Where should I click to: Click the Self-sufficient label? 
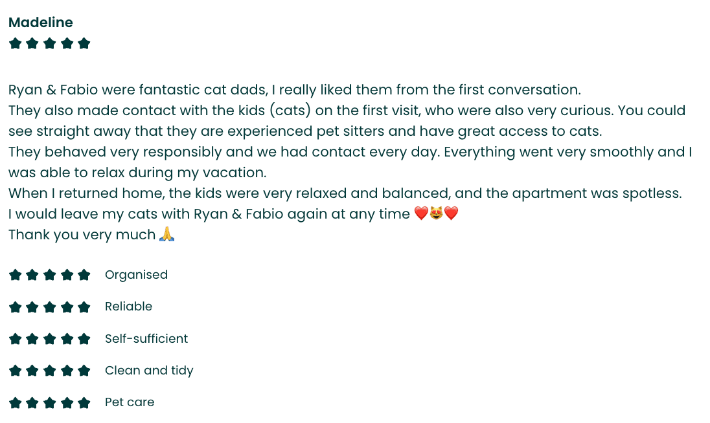(146, 338)
